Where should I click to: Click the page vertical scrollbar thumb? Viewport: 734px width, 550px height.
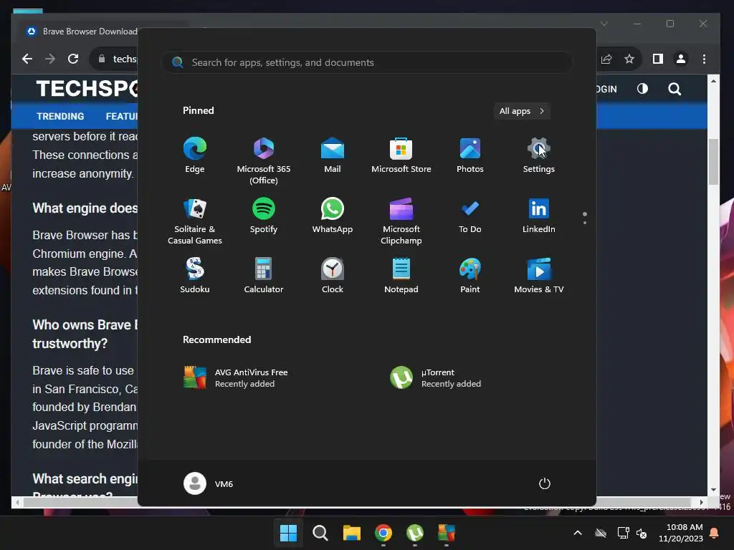(713, 162)
